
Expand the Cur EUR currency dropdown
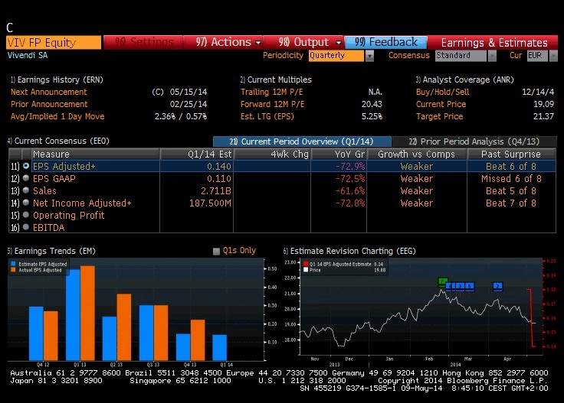[x=553, y=56]
